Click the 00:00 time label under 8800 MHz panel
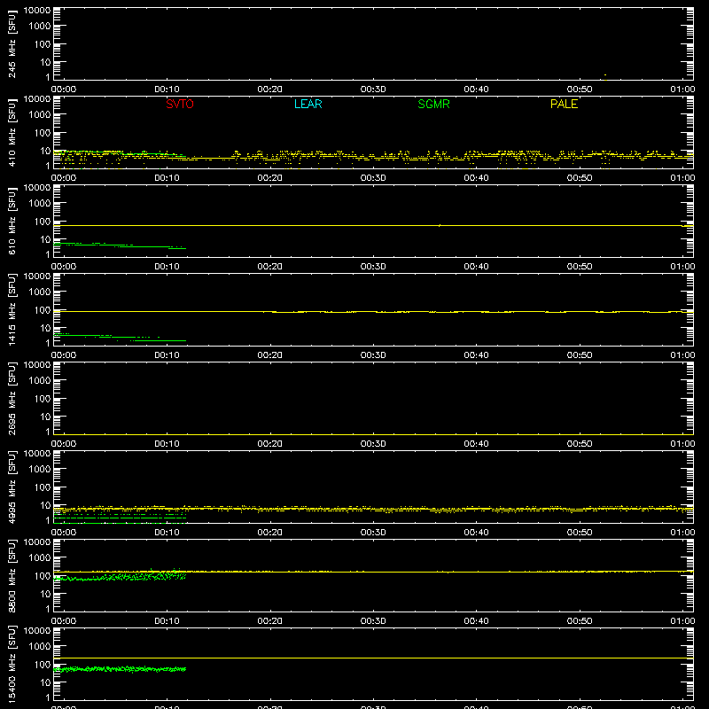The image size is (709, 709). (x=64, y=621)
